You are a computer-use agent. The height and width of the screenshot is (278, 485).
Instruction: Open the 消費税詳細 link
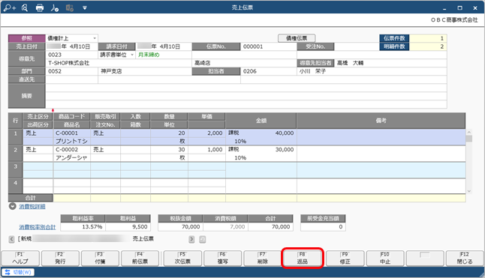(32, 206)
